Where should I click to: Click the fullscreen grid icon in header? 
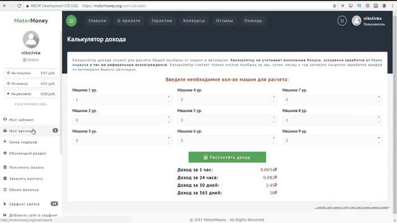[342, 20]
